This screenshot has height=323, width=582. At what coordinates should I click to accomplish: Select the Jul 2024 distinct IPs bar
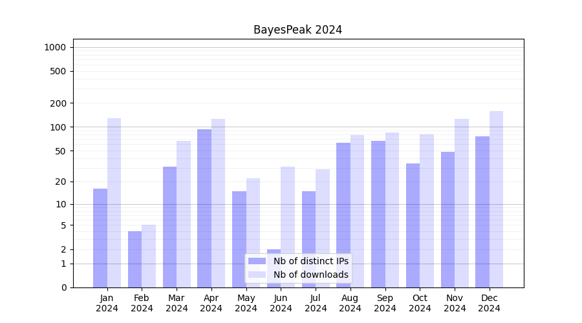click(308, 239)
